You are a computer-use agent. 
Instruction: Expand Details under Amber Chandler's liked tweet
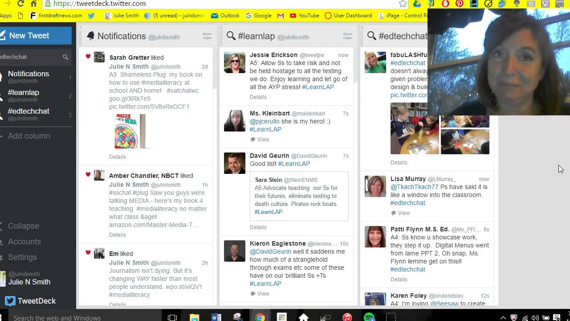click(x=118, y=235)
